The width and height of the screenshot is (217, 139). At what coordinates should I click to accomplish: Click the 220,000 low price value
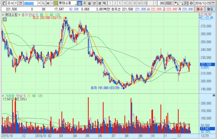pos(188,9)
